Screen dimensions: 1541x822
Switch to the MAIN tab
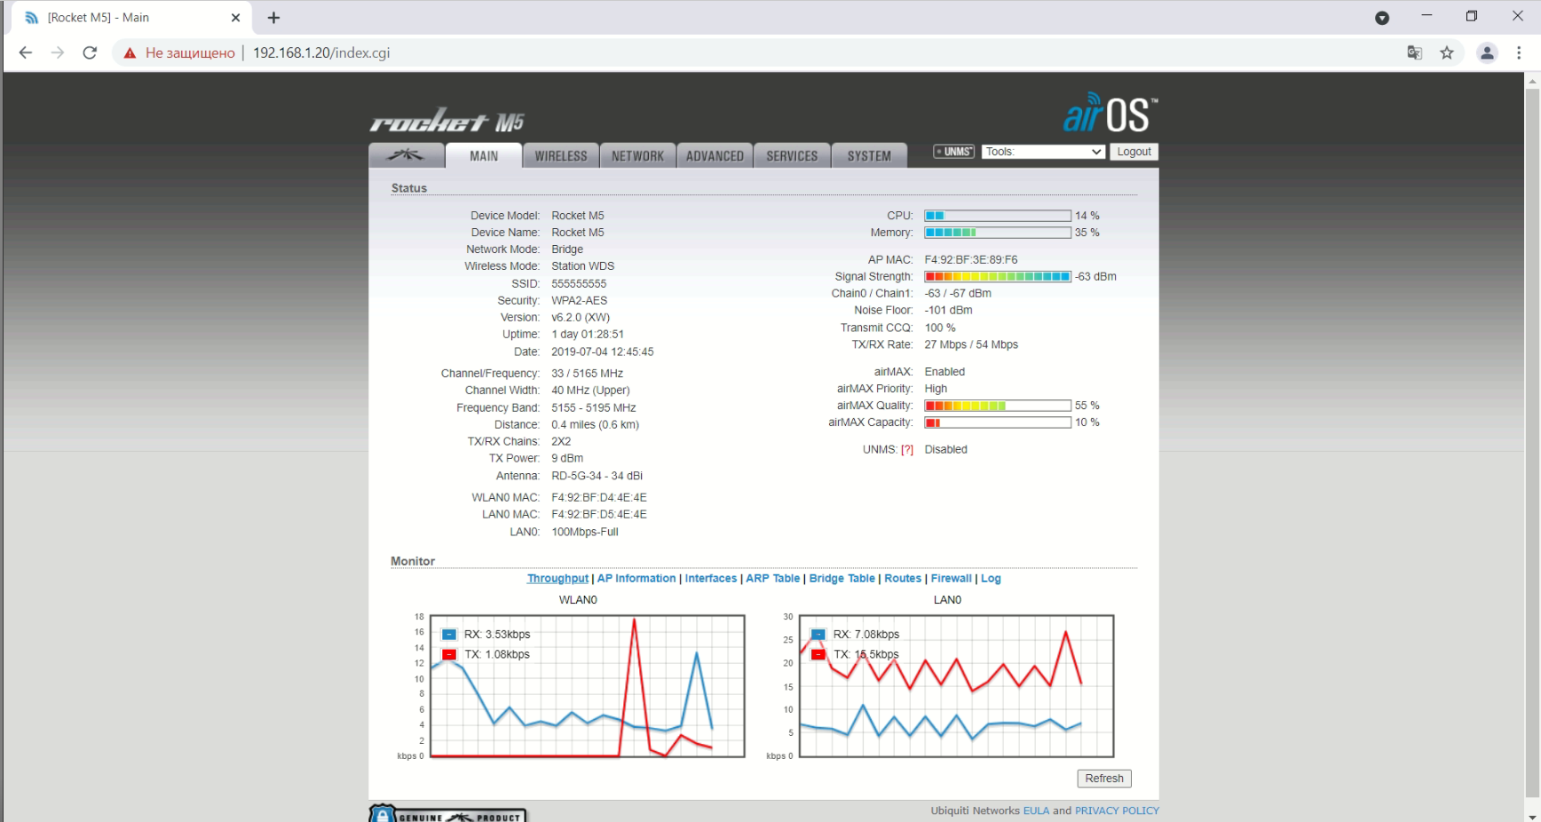[484, 155]
